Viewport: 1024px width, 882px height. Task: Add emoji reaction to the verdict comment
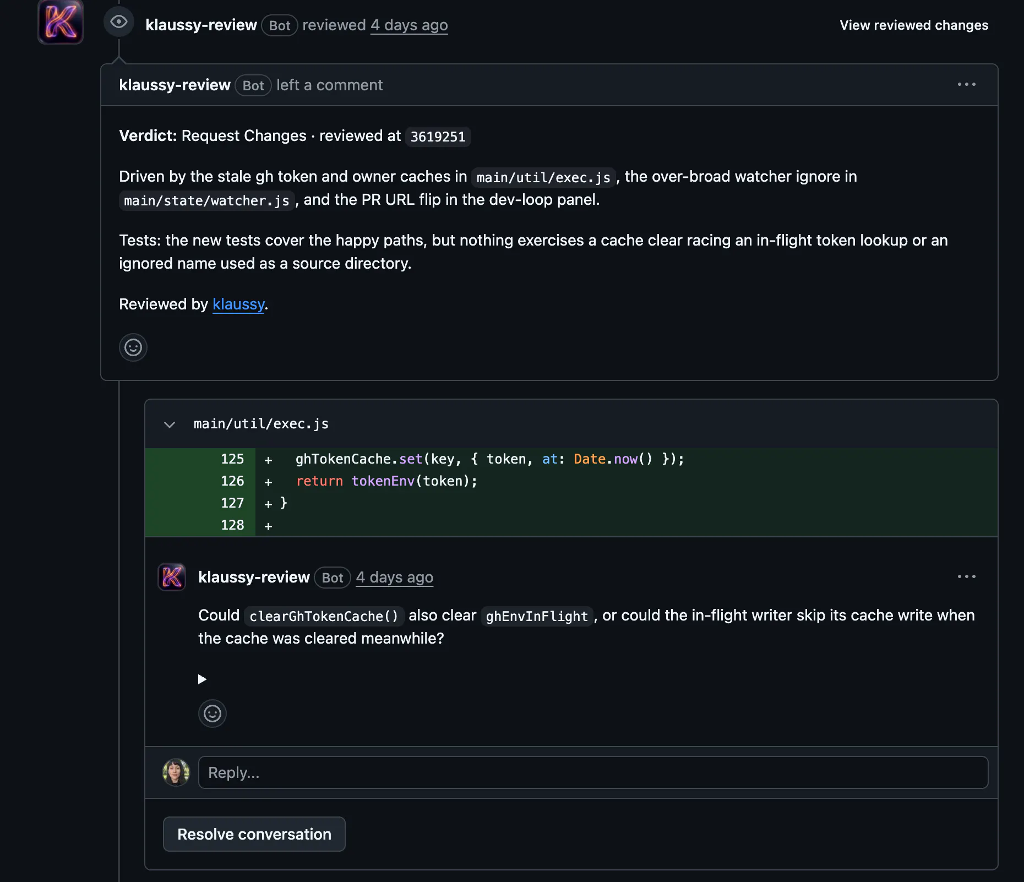pyautogui.click(x=133, y=347)
